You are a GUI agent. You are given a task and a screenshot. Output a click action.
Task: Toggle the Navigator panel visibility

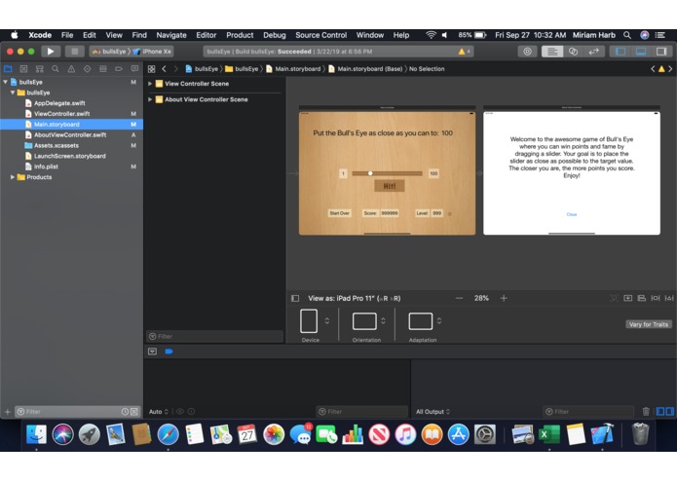(x=621, y=52)
